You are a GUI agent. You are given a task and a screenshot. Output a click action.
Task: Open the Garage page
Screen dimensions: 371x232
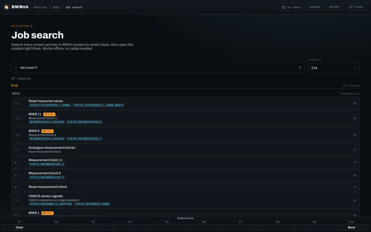(x=315, y=7)
